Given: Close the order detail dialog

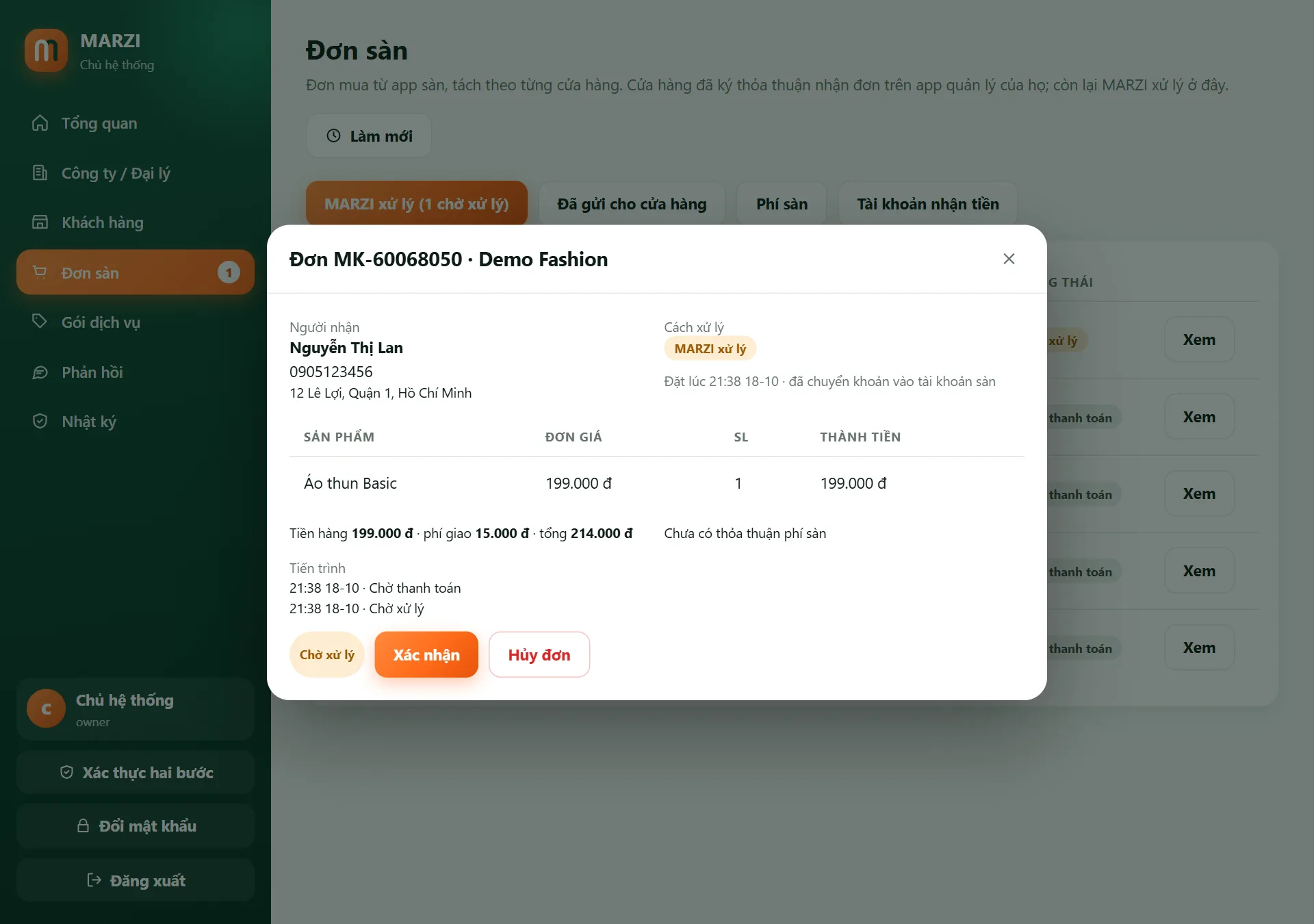Looking at the screenshot, I should click(1009, 259).
